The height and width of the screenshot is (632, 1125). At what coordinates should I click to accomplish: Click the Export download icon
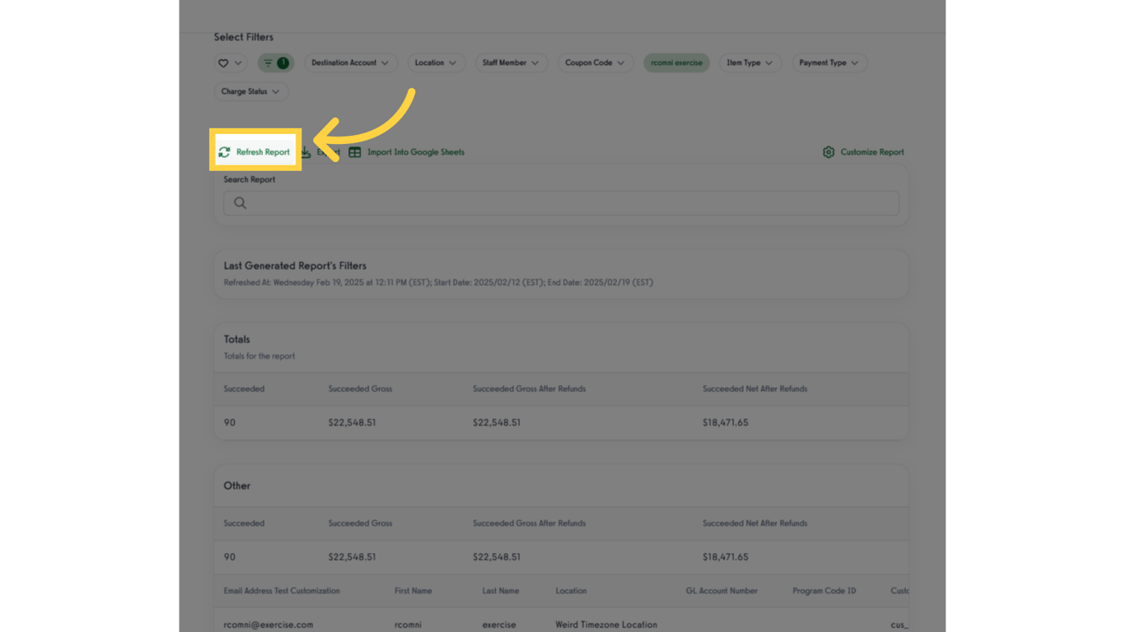click(306, 152)
